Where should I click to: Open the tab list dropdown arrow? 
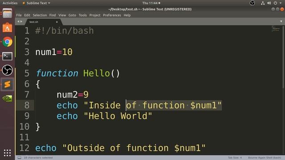(x=281, y=21)
